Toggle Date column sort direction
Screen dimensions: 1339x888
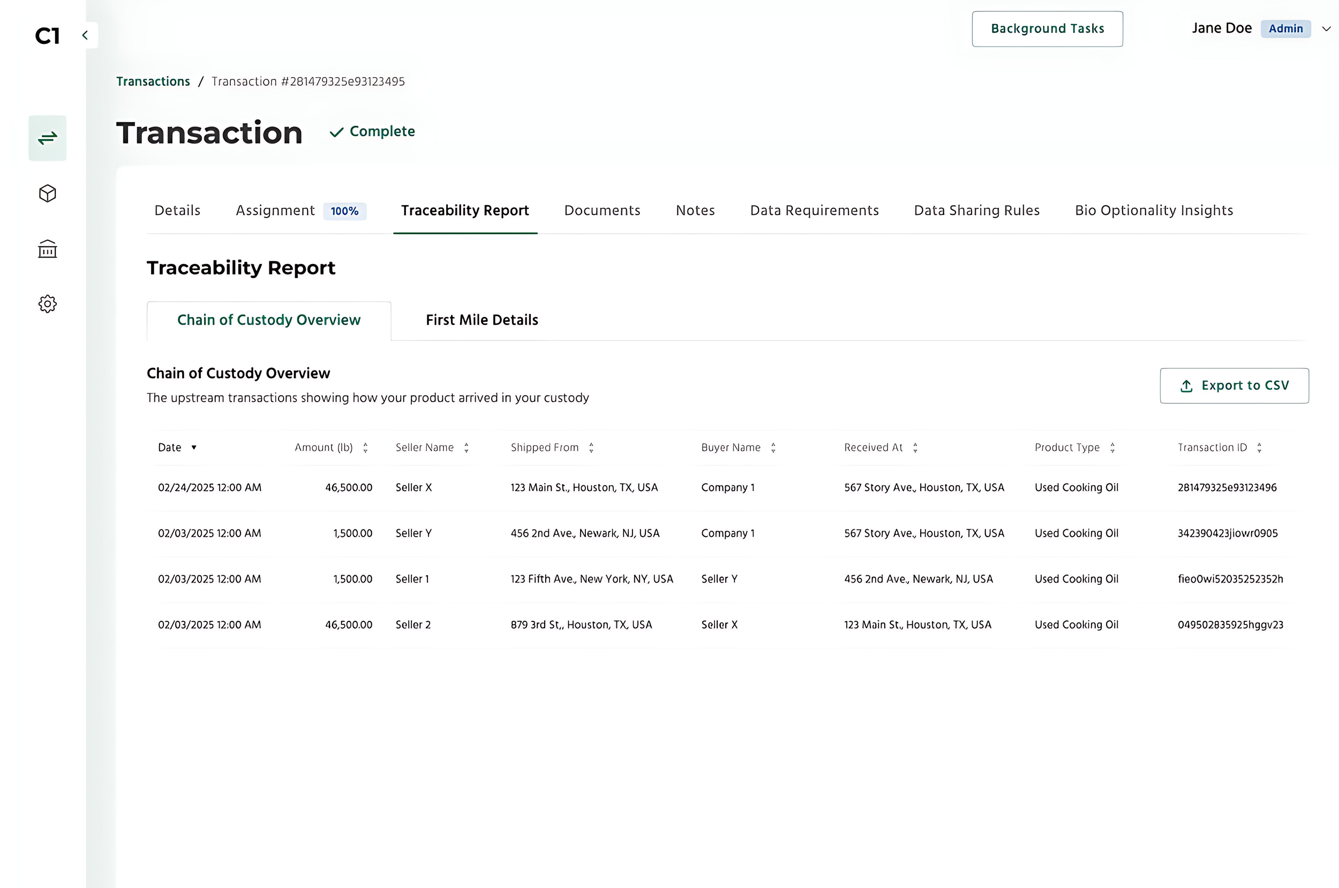point(194,447)
